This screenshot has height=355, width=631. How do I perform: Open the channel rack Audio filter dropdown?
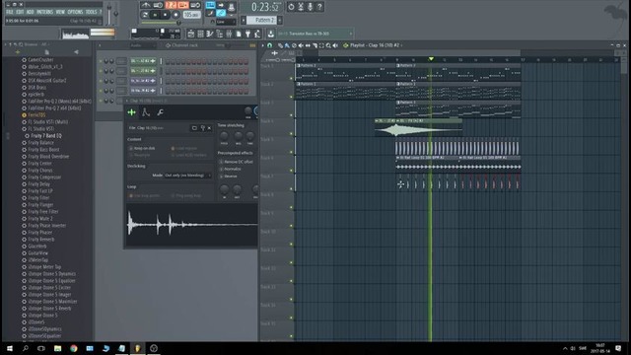point(142,45)
